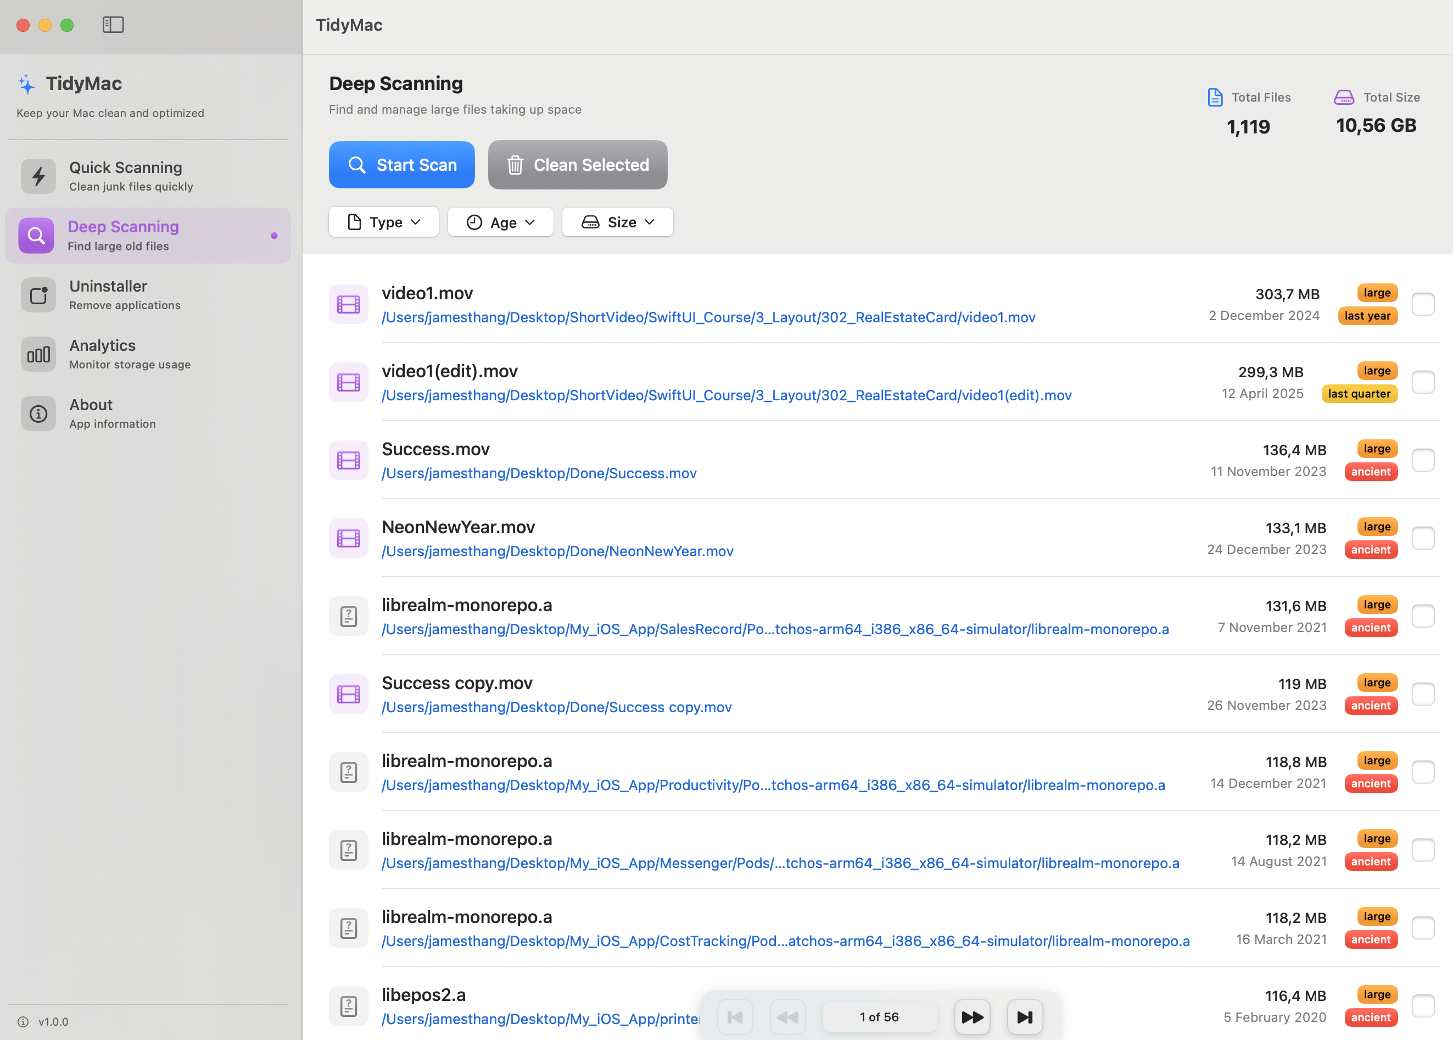This screenshot has width=1453, height=1040.
Task: Click the Analytics bar chart icon
Action: coord(38,354)
